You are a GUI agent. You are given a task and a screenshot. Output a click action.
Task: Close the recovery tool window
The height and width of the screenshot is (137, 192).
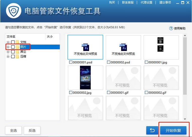pos(188,3)
